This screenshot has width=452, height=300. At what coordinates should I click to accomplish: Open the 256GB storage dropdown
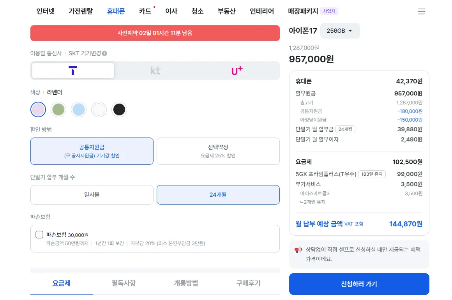(x=339, y=31)
